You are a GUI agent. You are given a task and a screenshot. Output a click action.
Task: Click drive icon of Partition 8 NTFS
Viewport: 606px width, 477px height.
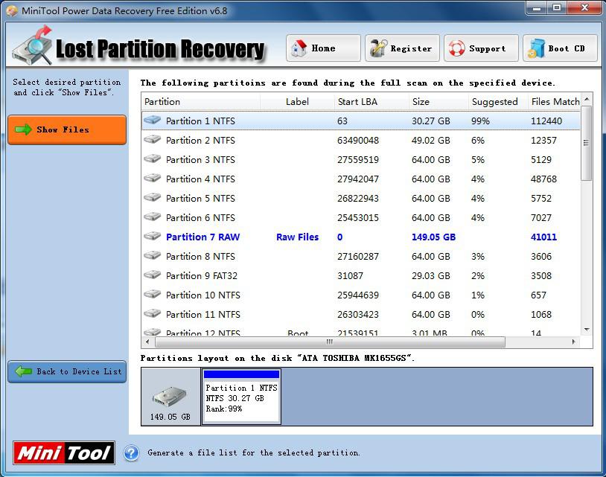click(x=153, y=255)
